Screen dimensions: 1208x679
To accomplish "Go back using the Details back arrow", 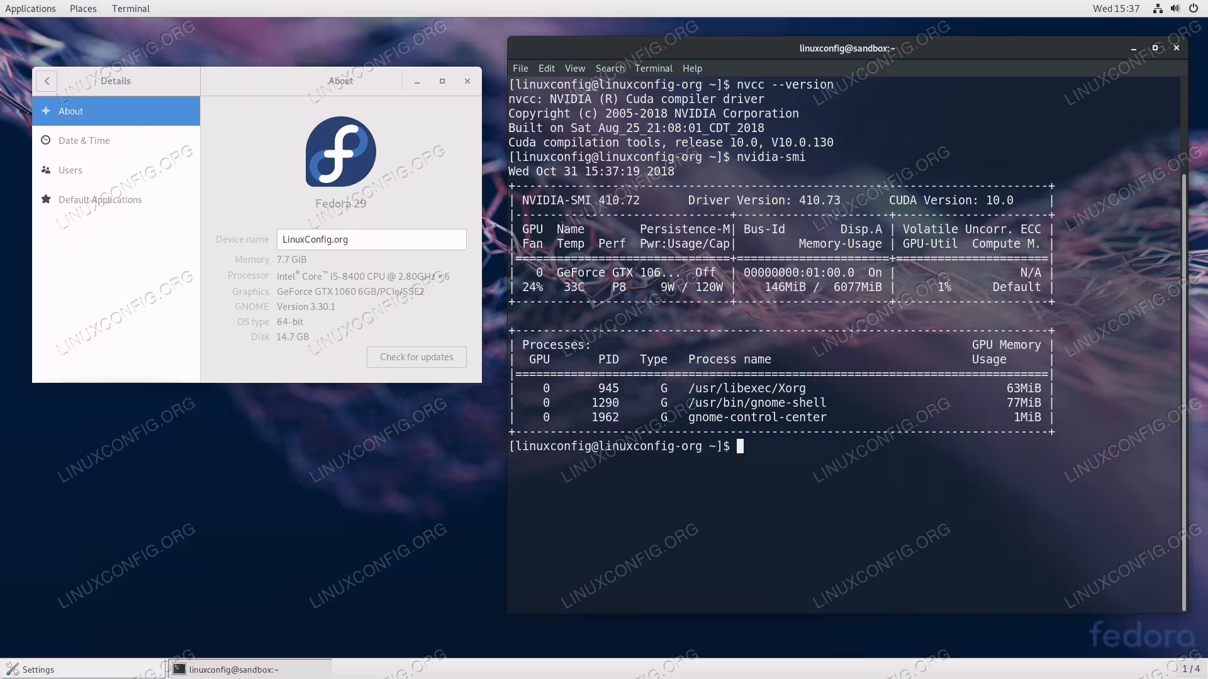I will (x=47, y=81).
